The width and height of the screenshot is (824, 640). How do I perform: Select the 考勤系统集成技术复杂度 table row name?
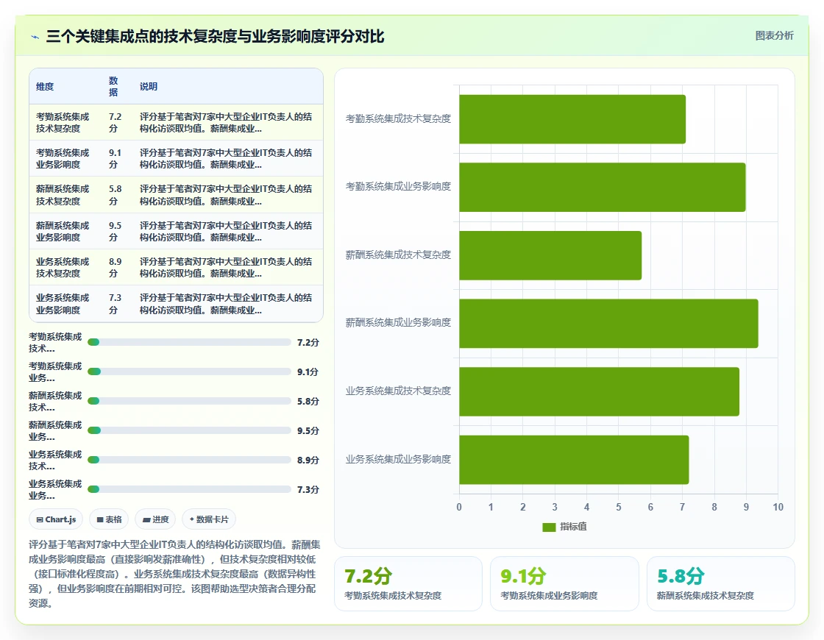[x=63, y=122]
